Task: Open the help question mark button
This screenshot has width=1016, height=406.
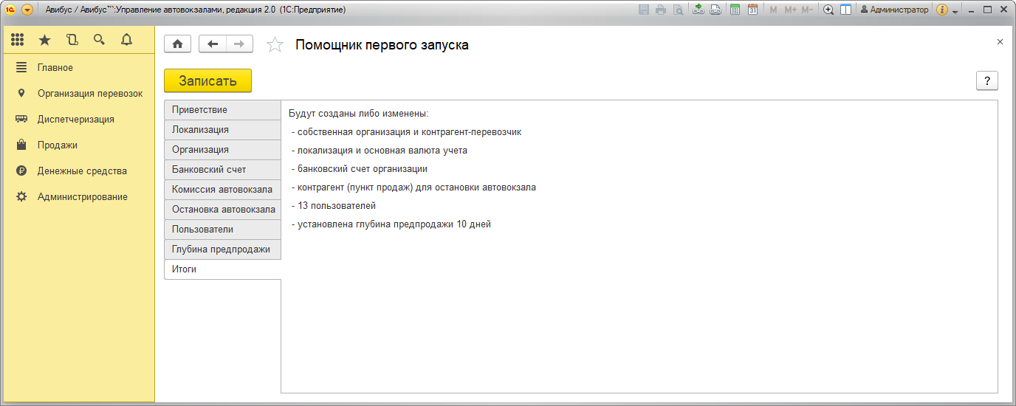Action: pyautogui.click(x=986, y=81)
